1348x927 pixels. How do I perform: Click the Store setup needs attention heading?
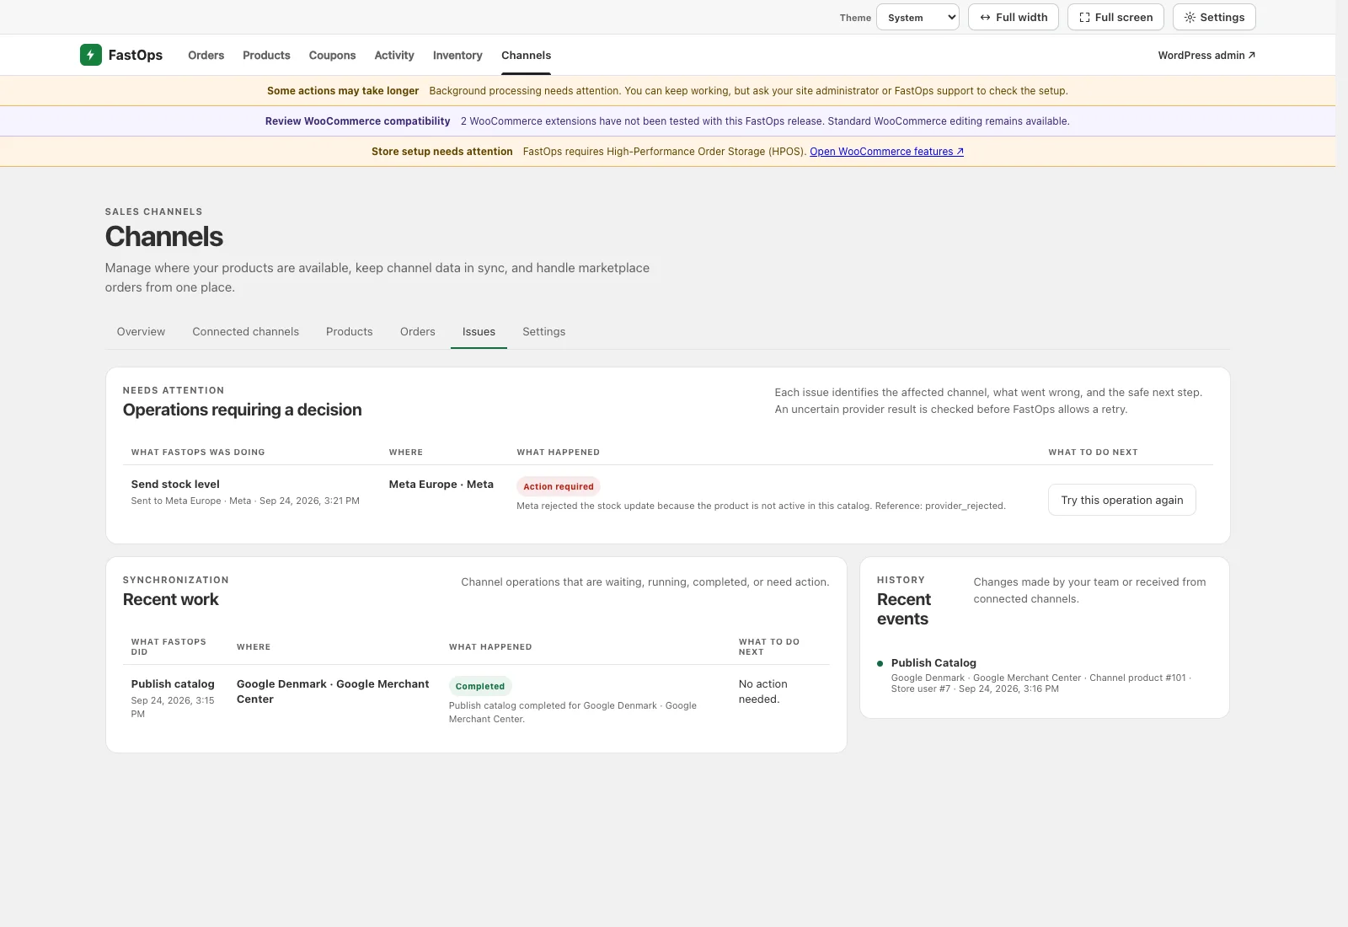tap(441, 152)
